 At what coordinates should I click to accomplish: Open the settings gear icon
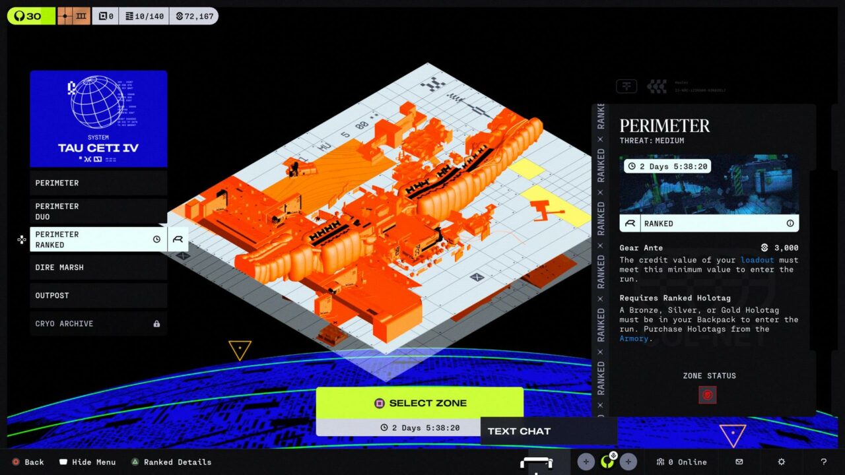click(x=782, y=462)
